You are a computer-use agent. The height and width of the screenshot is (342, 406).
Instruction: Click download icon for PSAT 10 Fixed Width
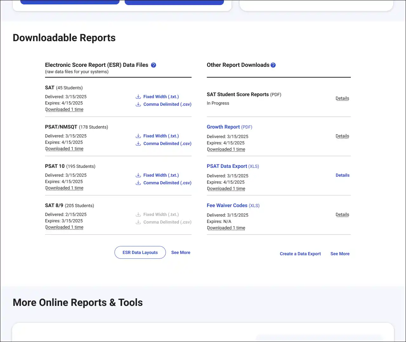(138, 175)
